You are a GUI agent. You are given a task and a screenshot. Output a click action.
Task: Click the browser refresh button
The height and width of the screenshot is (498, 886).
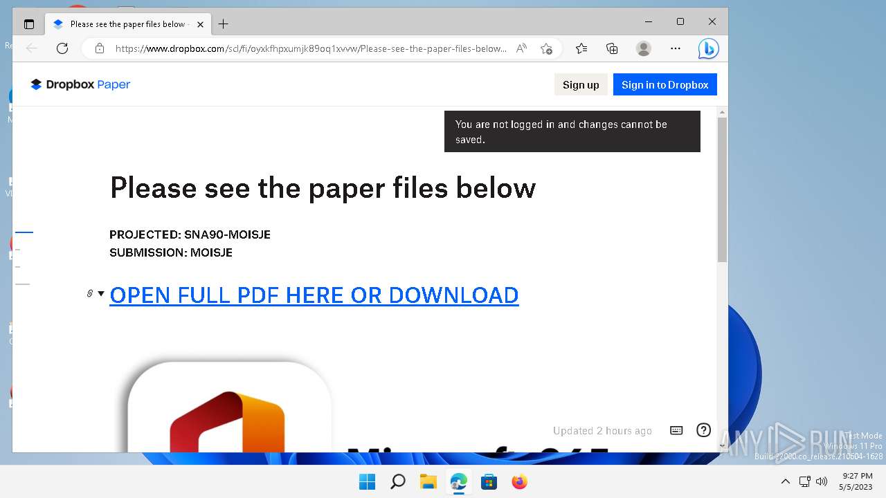coord(62,48)
